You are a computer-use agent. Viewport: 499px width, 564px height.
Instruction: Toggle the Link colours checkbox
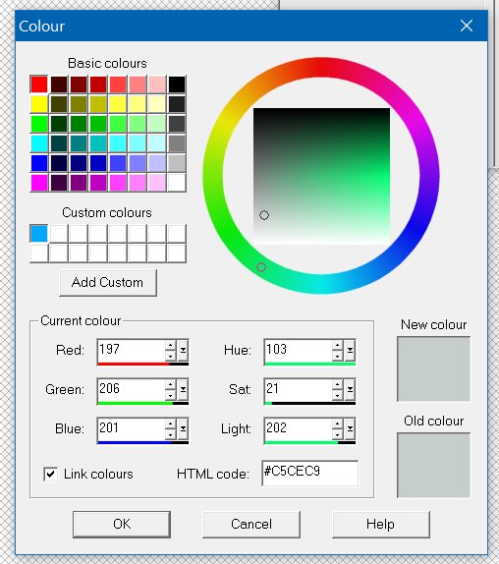(50, 474)
